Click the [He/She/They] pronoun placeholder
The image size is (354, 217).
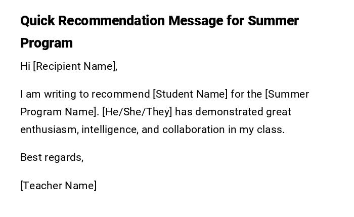[137, 112]
